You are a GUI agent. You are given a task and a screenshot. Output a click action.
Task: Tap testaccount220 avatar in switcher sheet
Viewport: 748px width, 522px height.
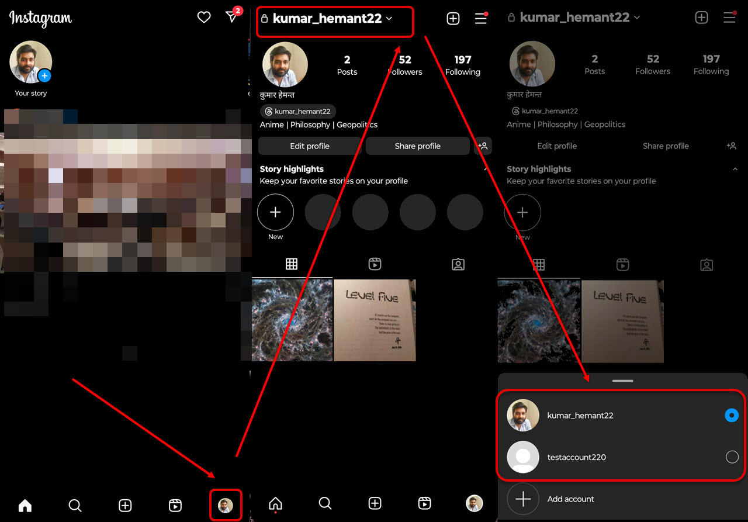523,457
